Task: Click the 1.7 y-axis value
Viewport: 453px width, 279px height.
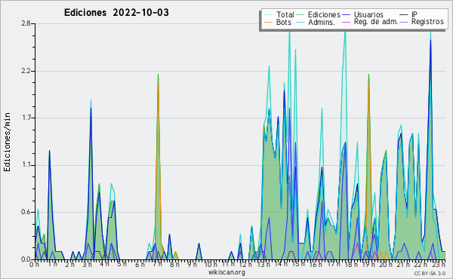Action: pos(26,118)
